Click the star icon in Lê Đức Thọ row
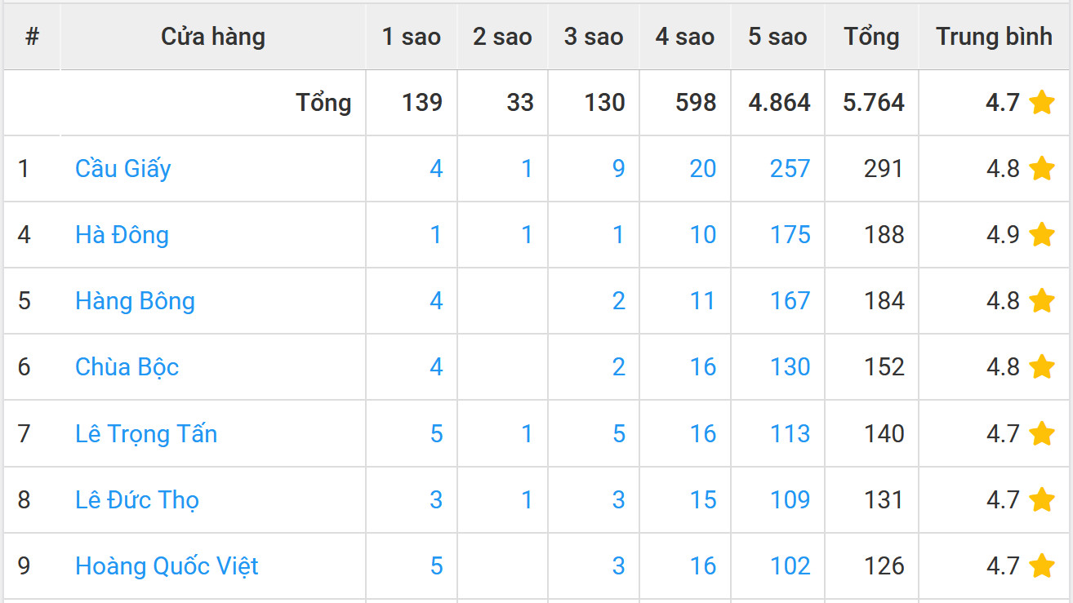The image size is (1073, 603). (x=1041, y=499)
